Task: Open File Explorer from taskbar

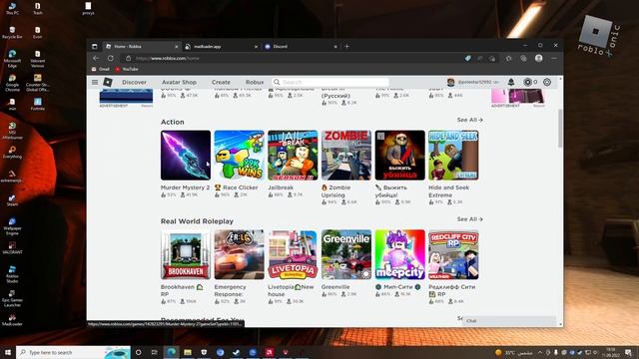Action: (x=188, y=352)
